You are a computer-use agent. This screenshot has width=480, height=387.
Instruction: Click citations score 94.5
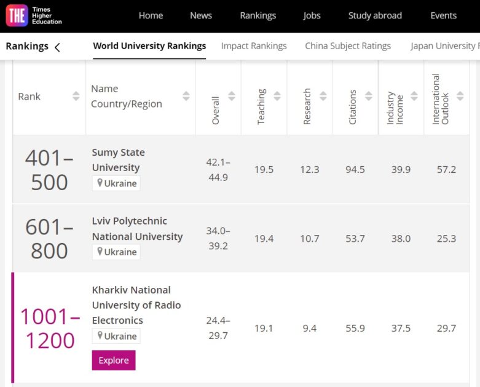pos(355,169)
